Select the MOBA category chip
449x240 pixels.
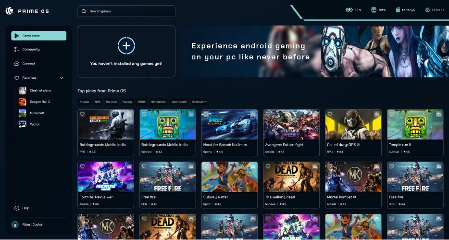[141, 102]
